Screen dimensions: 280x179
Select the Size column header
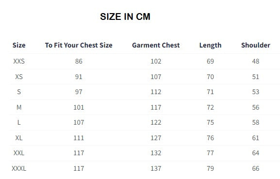click(x=19, y=45)
